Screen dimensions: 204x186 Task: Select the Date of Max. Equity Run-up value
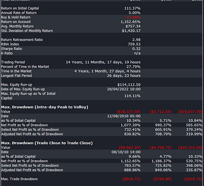click(x=124, y=89)
